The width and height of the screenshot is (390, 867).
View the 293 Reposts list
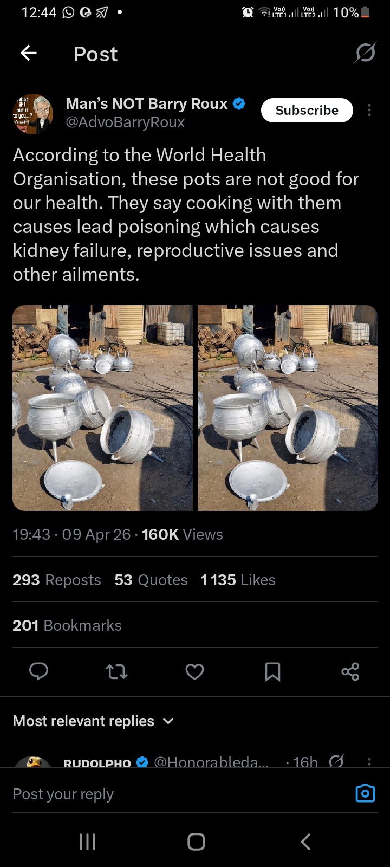[57, 580]
